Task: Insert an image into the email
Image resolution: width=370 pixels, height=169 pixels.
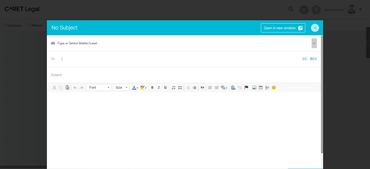Action: 254,88
